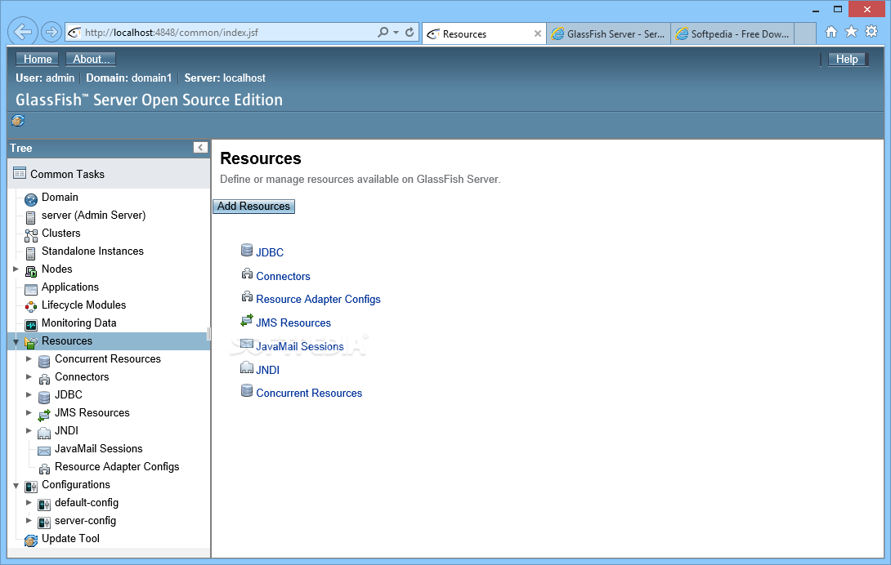Viewport: 891px width, 565px height.
Task: Open browser favorites star icon
Action: click(851, 32)
